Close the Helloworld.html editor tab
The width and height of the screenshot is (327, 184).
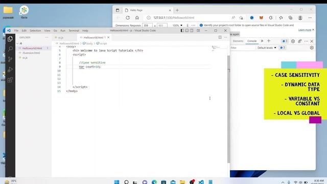click(x=108, y=37)
